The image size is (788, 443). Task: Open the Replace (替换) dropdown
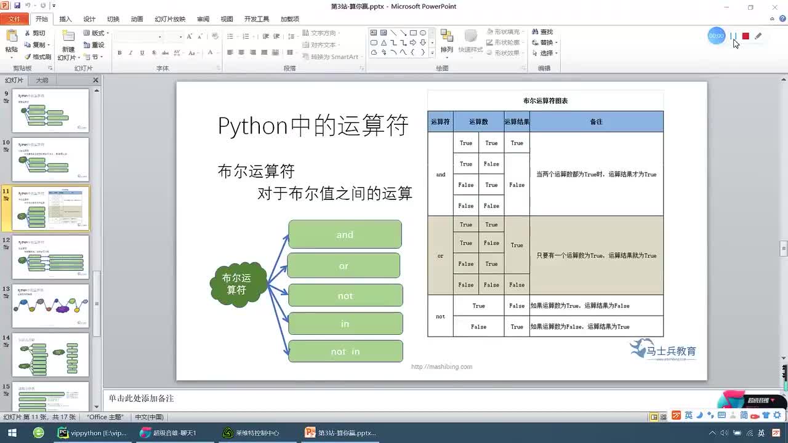coord(545,42)
